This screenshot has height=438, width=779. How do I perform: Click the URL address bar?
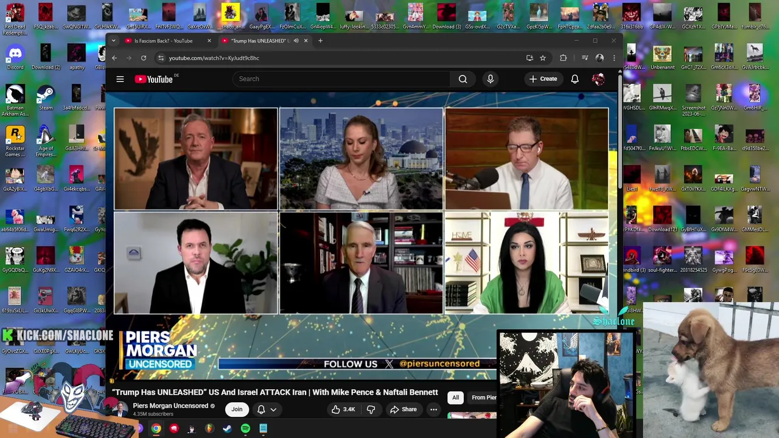coord(341,58)
